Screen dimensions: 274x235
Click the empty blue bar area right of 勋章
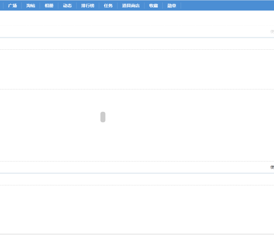[226, 6]
